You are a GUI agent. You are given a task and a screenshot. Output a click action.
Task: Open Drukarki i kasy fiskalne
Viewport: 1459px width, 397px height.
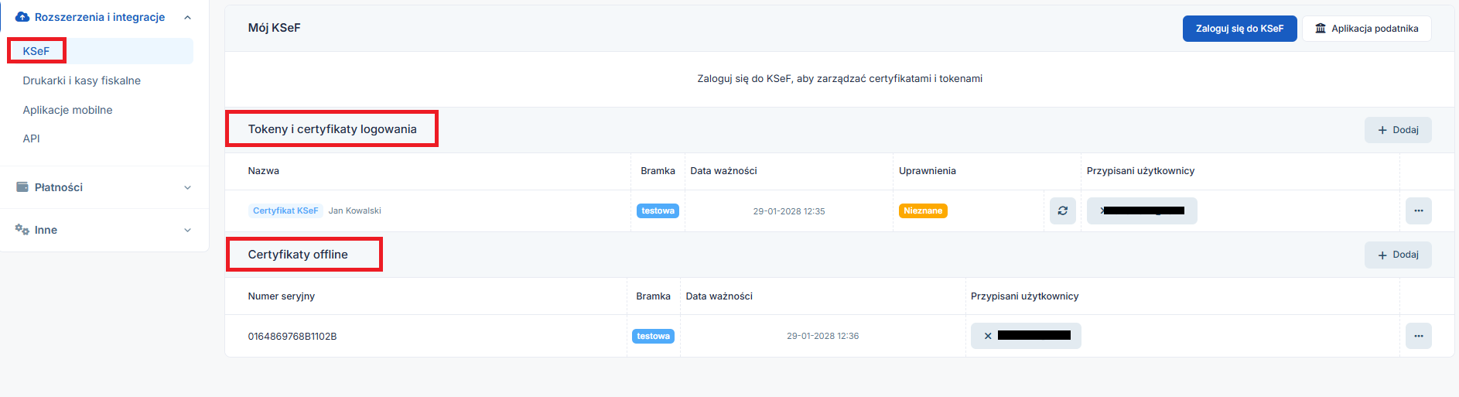(x=81, y=80)
